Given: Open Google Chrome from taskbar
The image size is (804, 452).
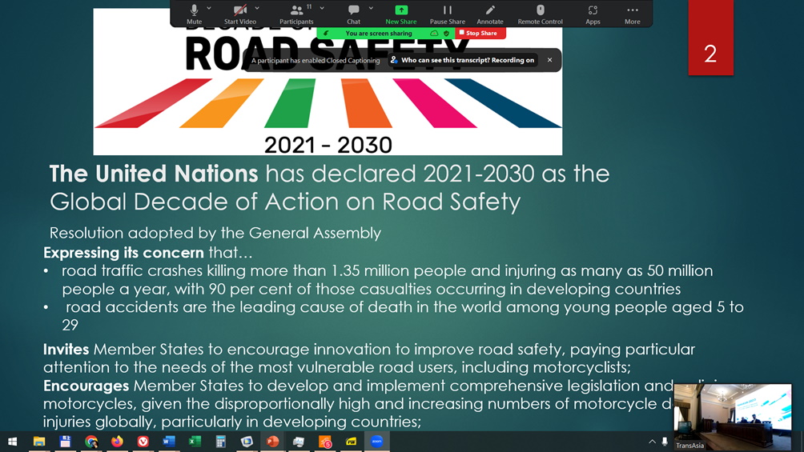Looking at the screenshot, I should point(91,442).
